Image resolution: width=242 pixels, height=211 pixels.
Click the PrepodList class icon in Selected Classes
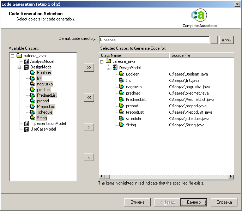pyautogui.click(x=122, y=112)
